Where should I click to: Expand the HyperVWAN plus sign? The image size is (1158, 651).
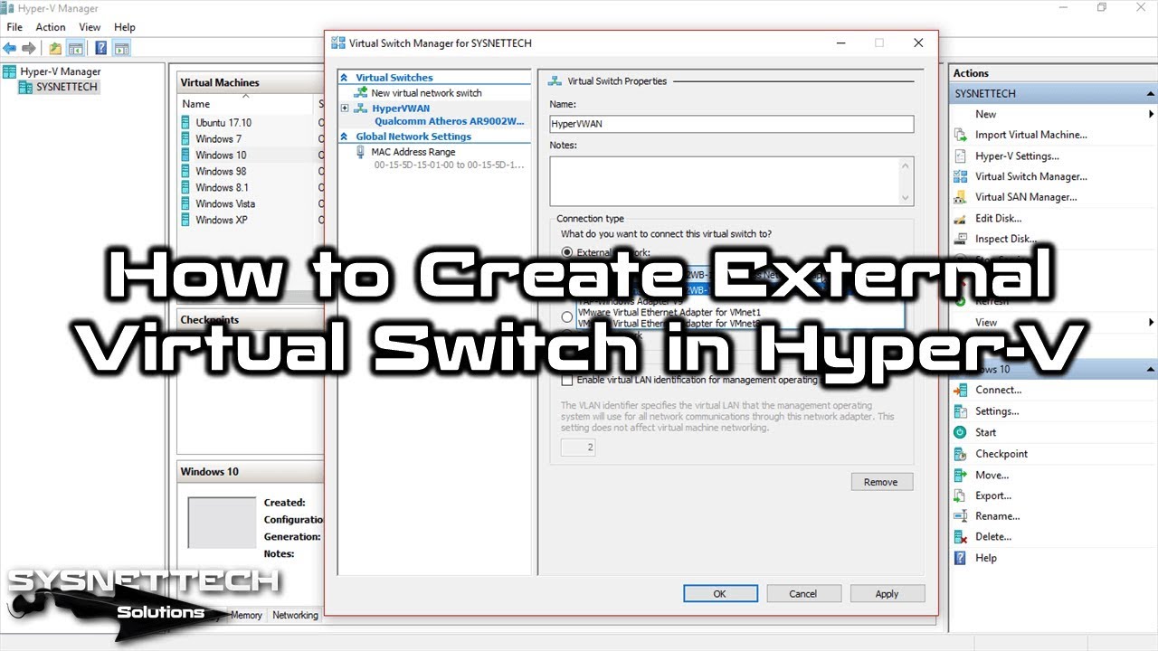(345, 108)
